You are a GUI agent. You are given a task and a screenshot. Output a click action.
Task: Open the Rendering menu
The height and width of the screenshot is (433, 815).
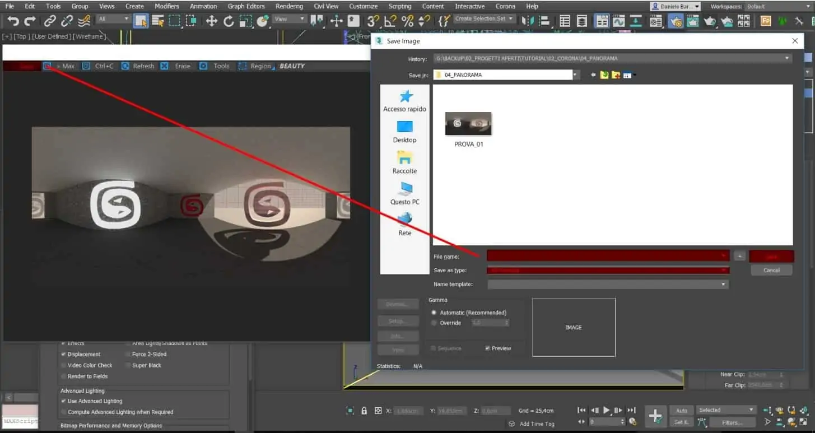click(x=289, y=6)
